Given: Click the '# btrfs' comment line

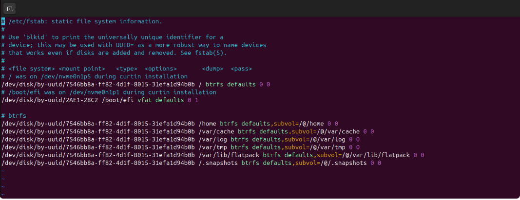Looking at the screenshot, I should (x=14, y=116).
